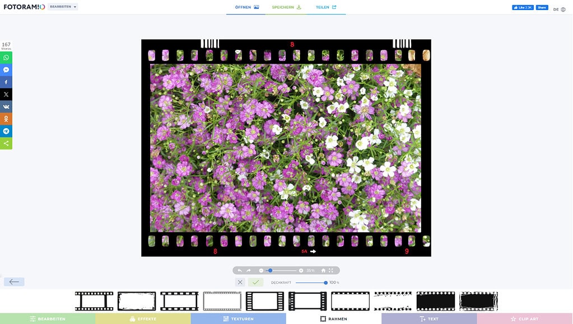Zoom out with the minus icon
This screenshot has width=573, height=324.
pyautogui.click(x=261, y=270)
